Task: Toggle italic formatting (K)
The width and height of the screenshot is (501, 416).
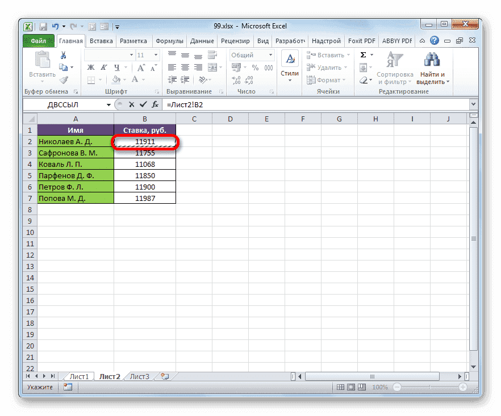Action: pyautogui.click(x=103, y=68)
